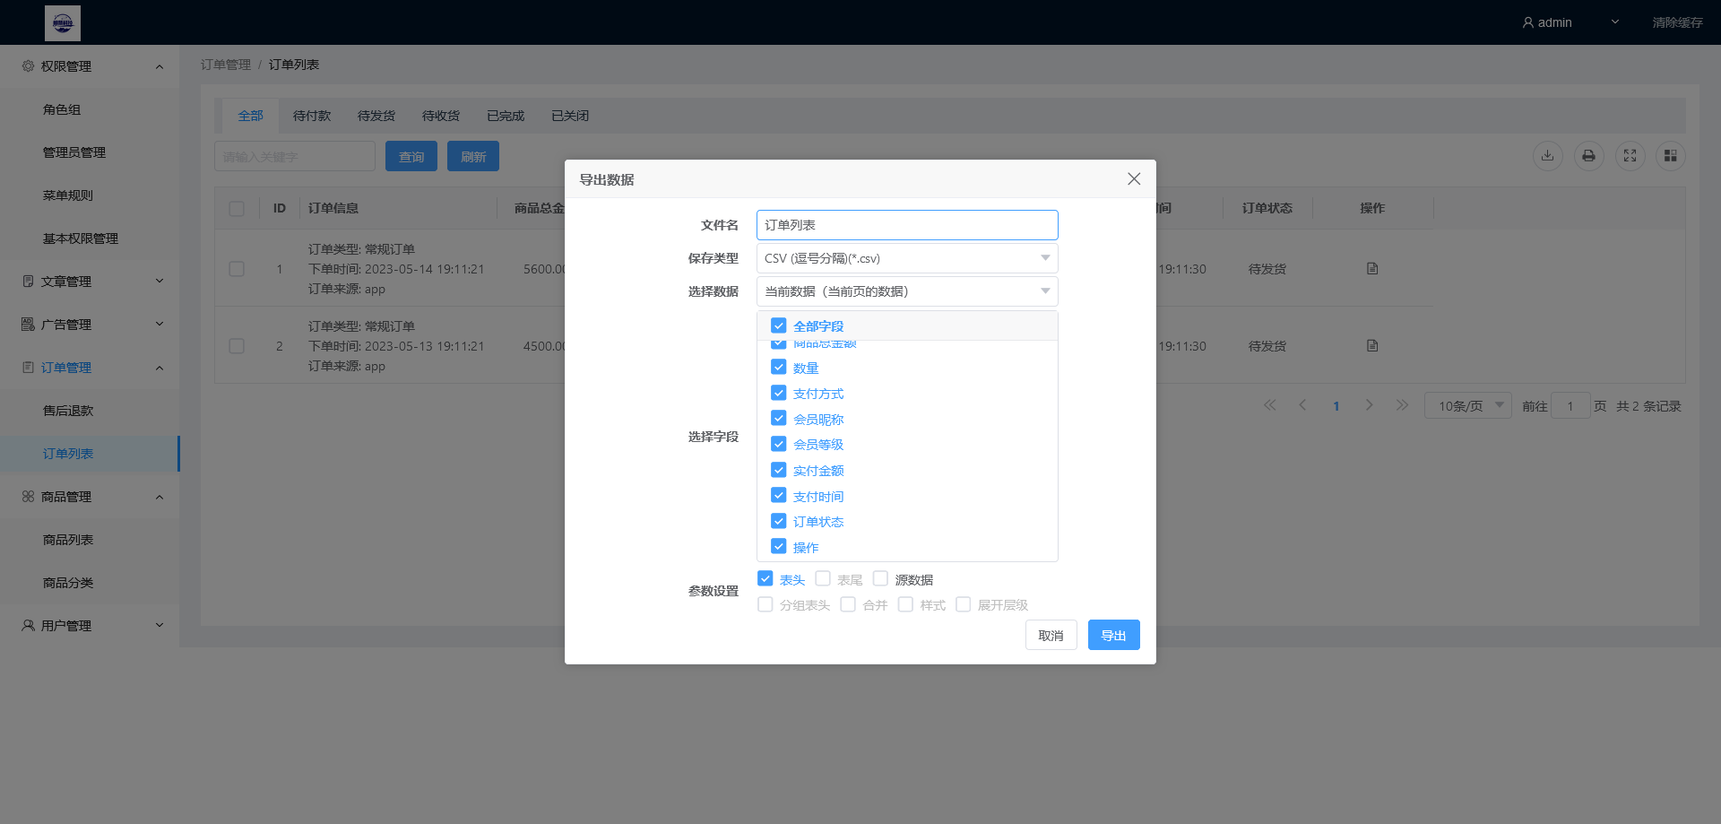
Task: Click 订单管理 in the breadcrumb
Action: point(226,65)
